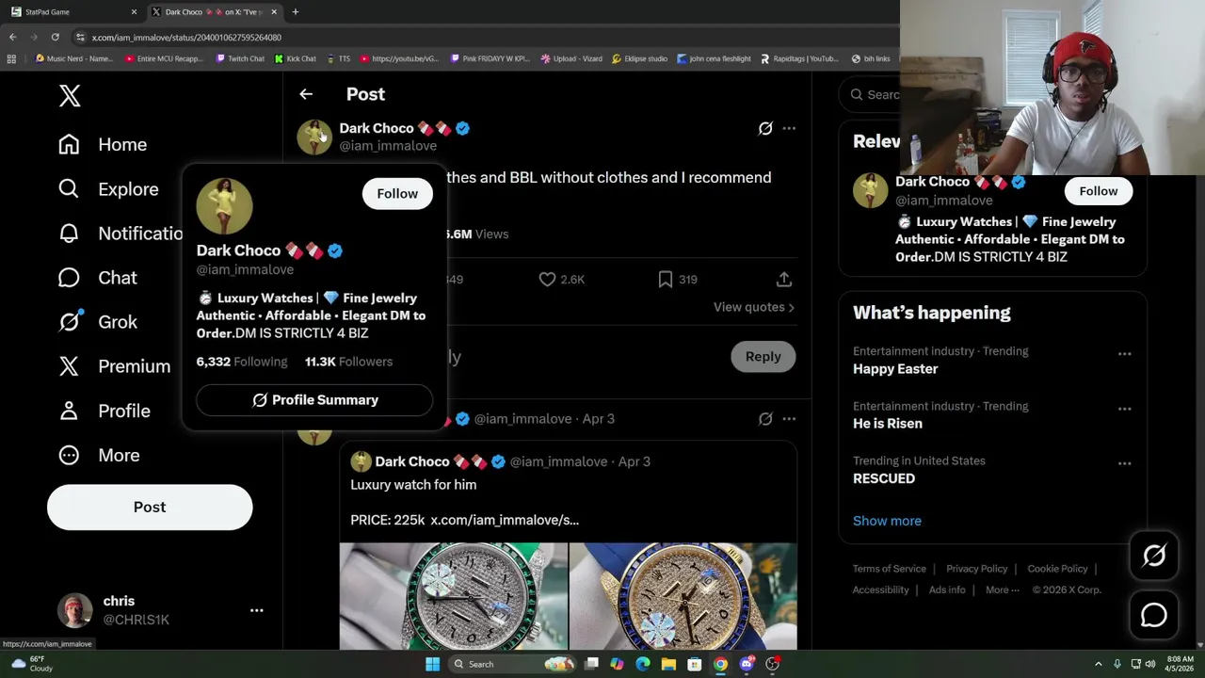The image size is (1205, 678).
Task: Expand the More ··· footer menu
Action: click(x=1003, y=589)
